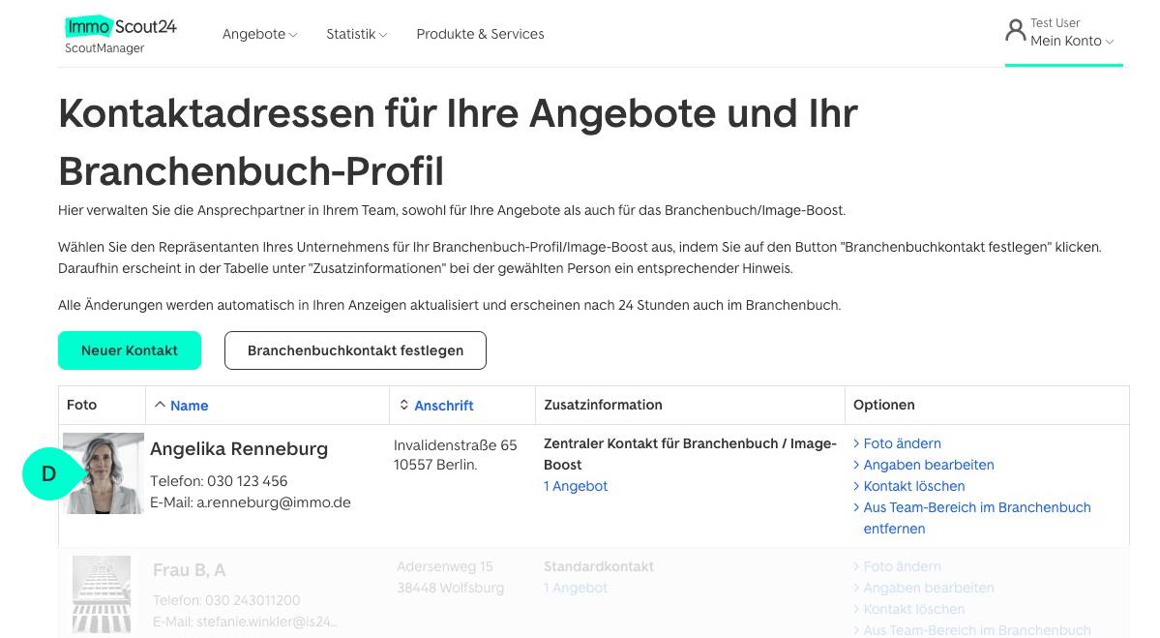The width and height of the screenshot is (1160, 638).
Task: Click the sort icon on the Anschrift column
Action: pos(404,404)
